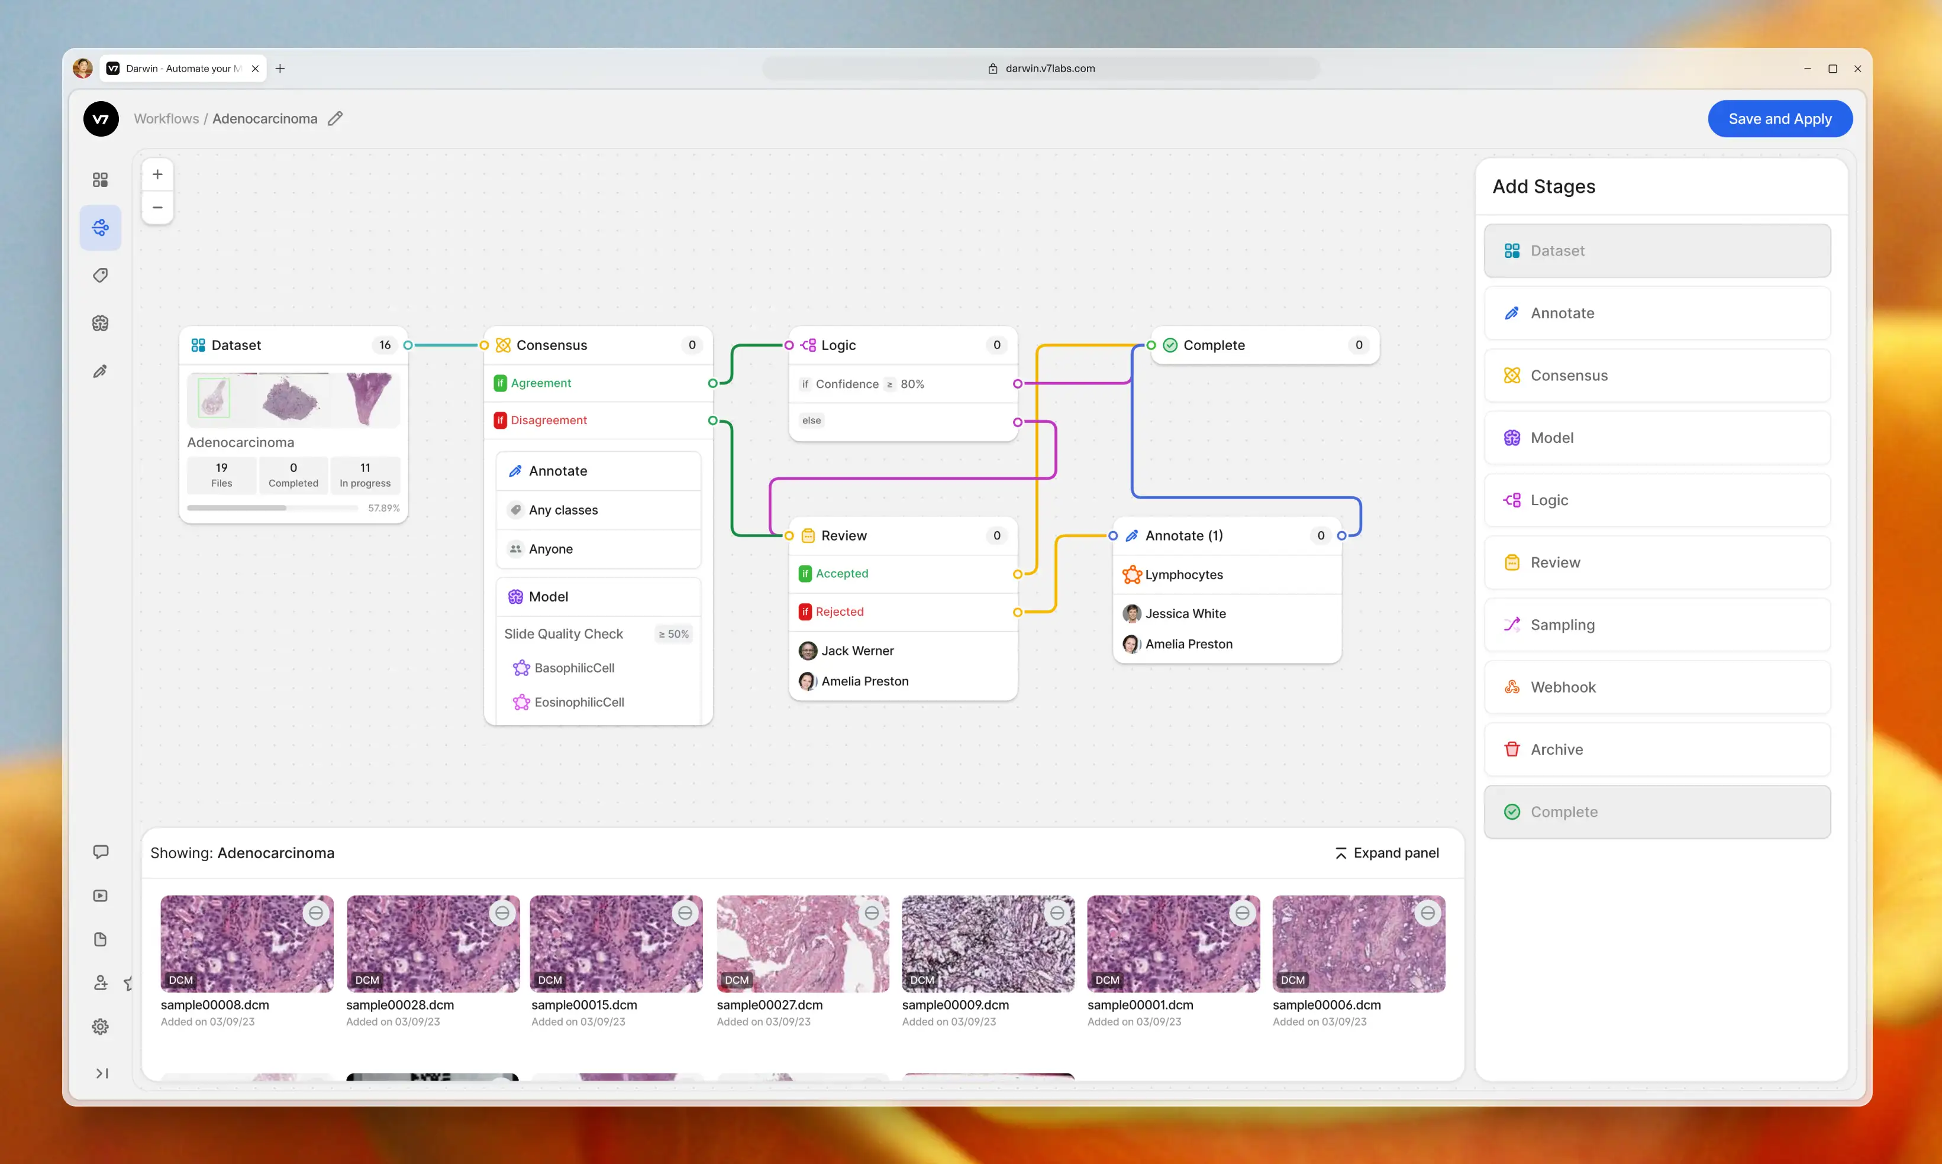Viewport: 1942px width, 1164px height.
Task: Expand the left sidebar with arrow icon
Action: (101, 1073)
